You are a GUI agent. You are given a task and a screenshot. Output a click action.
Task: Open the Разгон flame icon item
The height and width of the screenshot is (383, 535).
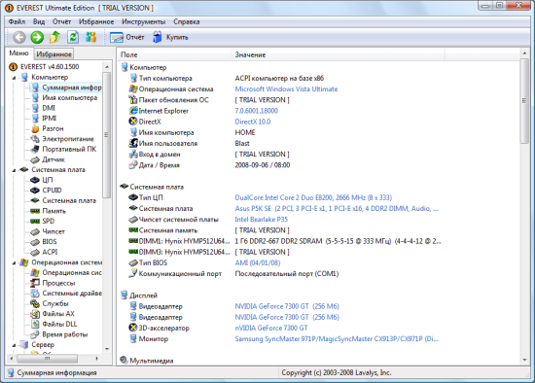(48, 128)
